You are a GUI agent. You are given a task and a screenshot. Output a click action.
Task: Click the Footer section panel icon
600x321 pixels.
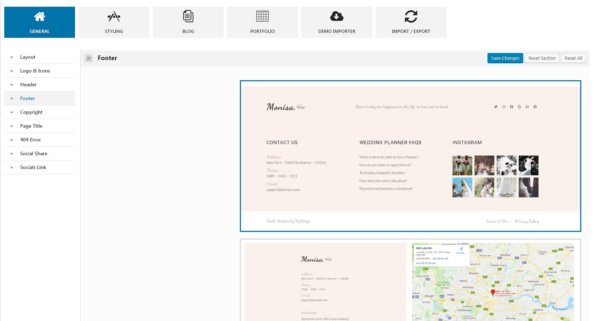click(89, 58)
